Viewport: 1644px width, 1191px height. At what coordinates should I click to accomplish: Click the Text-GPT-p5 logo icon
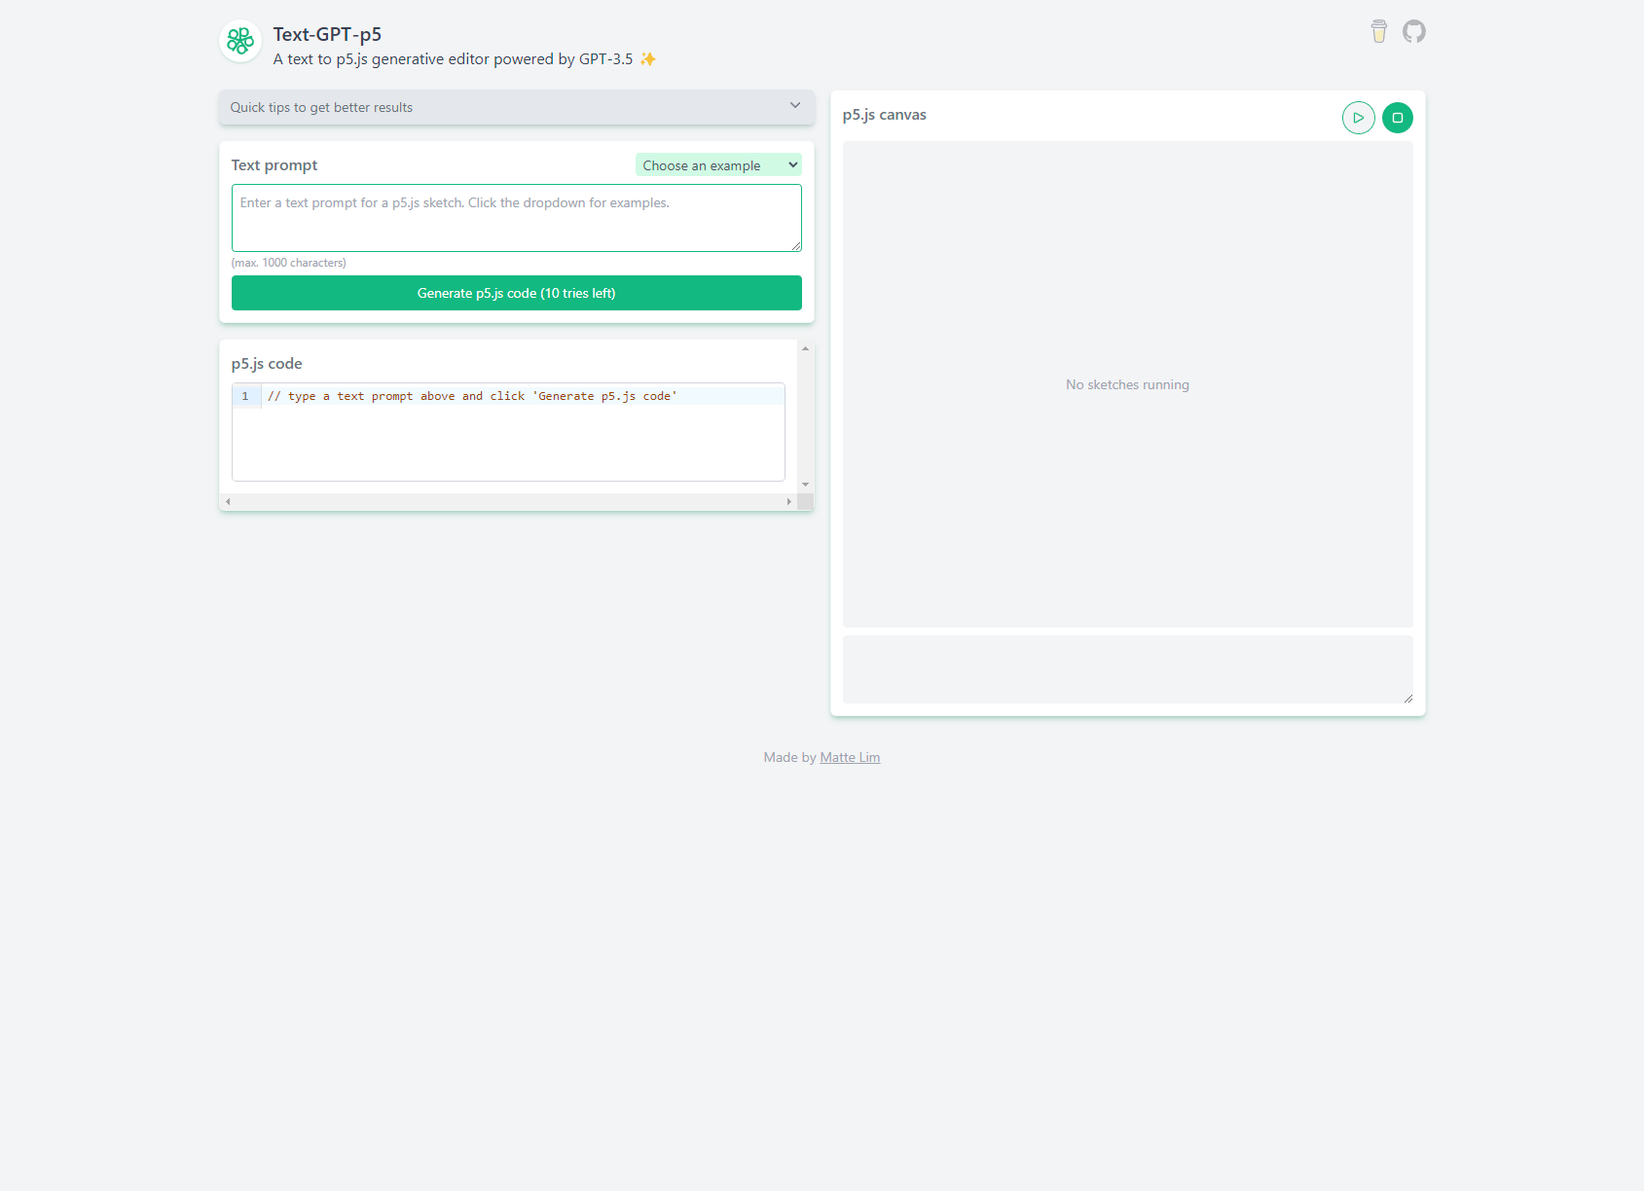(240, 41)
